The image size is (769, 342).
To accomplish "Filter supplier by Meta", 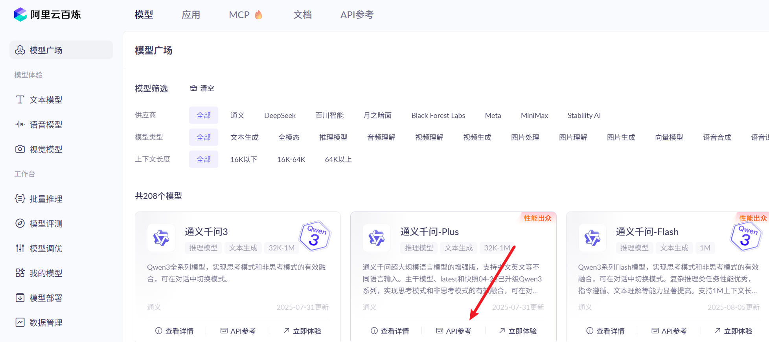I will click(x=493, y=115).
